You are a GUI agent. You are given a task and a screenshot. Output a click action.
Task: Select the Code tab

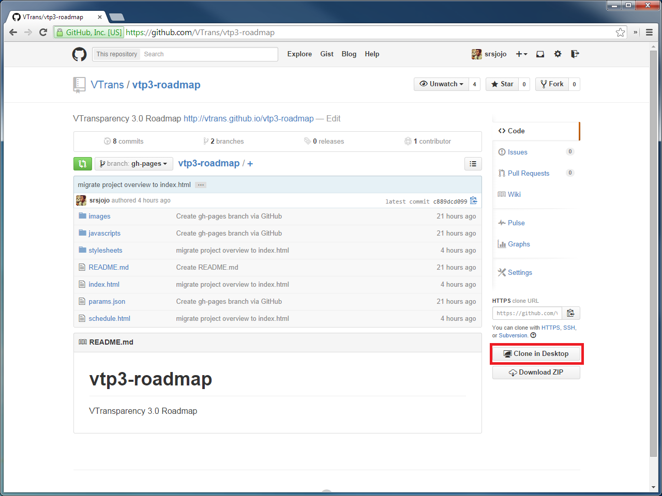coord(536,131)
